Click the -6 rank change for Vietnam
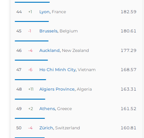The height and width of the screenshot is (138, 144). pyautogui.click(x=30, y=70)
